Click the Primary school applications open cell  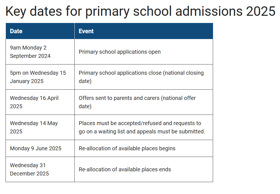[120, 52]
